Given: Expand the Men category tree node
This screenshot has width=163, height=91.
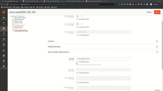Looking at the screenshot, I should 12,21.
